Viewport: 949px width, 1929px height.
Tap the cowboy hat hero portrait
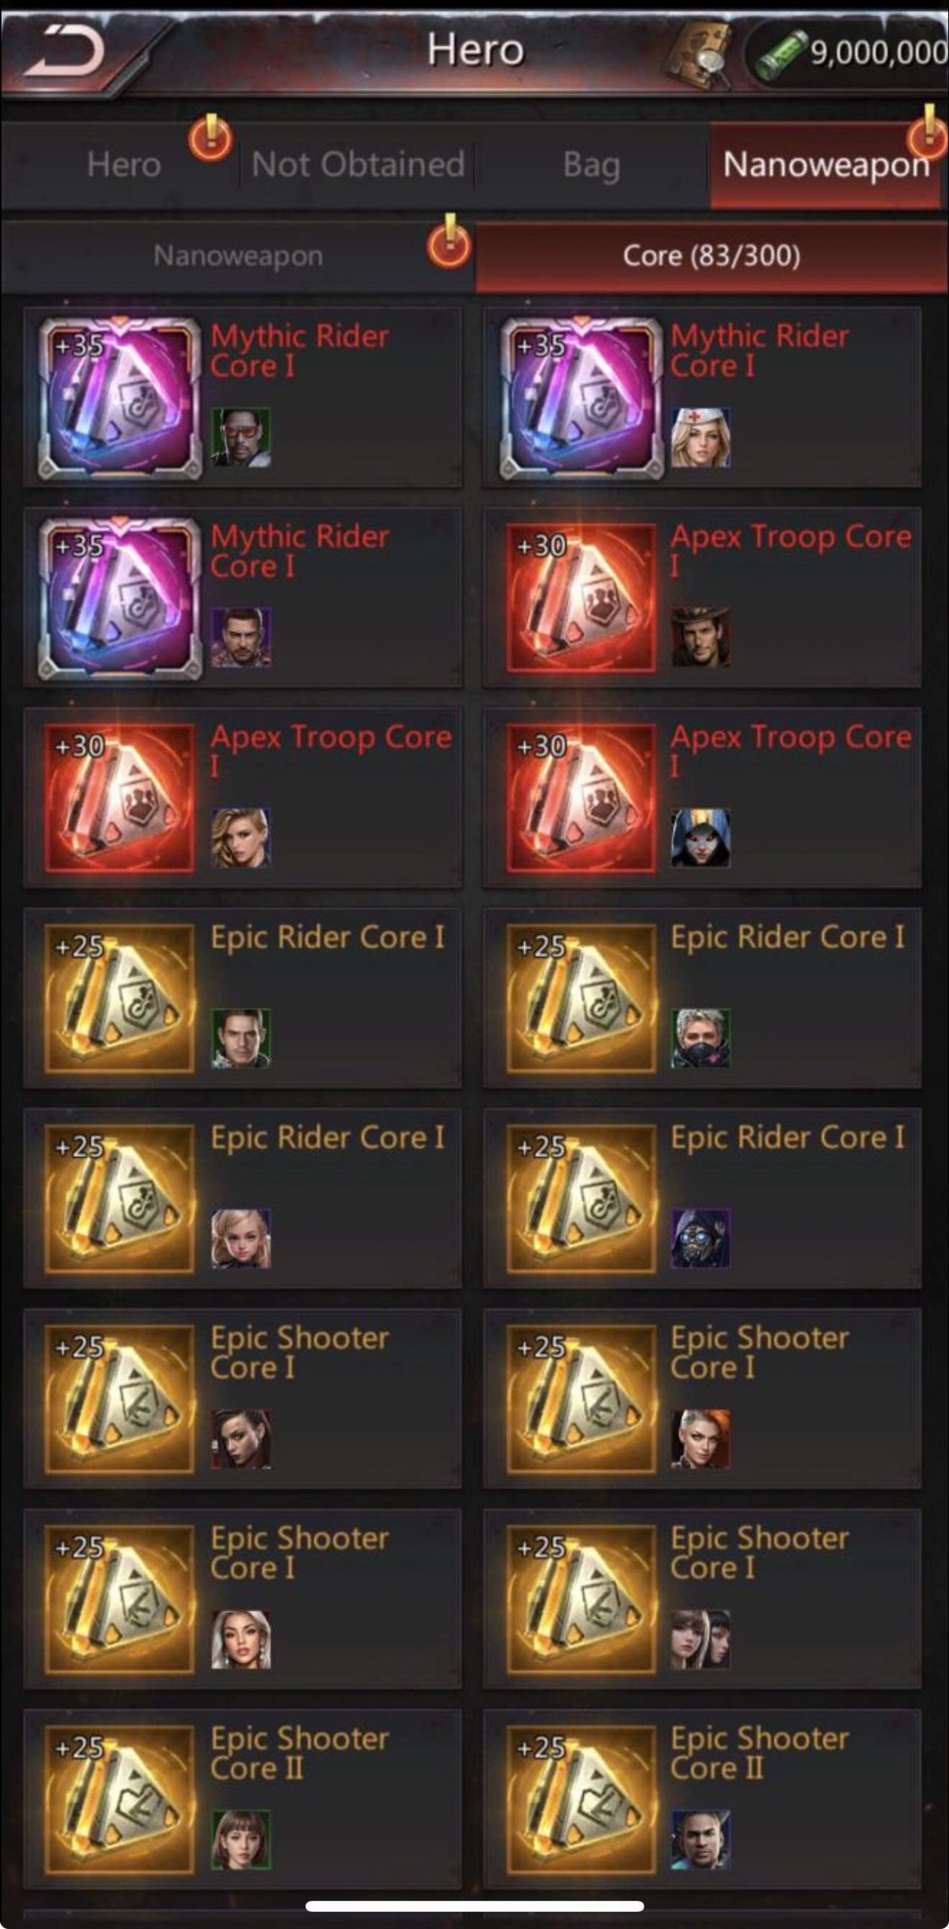tap(700, 638)
